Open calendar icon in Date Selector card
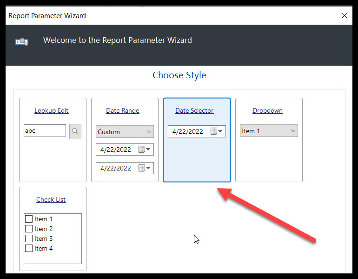The image size is (358, 279). click(214, 131)
